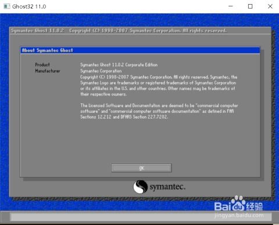Click the top Symantec Ghost 11.0.2 header bar

tap(140, 31)
